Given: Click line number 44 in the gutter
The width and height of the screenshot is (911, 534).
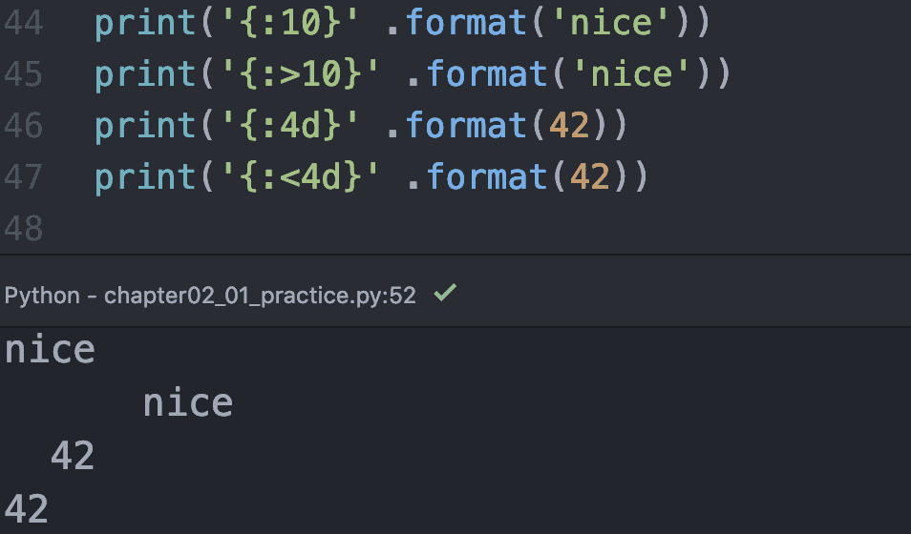Looking at the screenshot, I should [23, 24].
